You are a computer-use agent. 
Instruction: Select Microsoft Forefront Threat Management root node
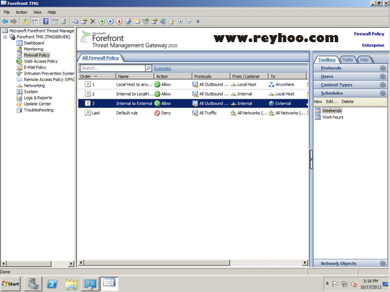(x=42, y=30)
